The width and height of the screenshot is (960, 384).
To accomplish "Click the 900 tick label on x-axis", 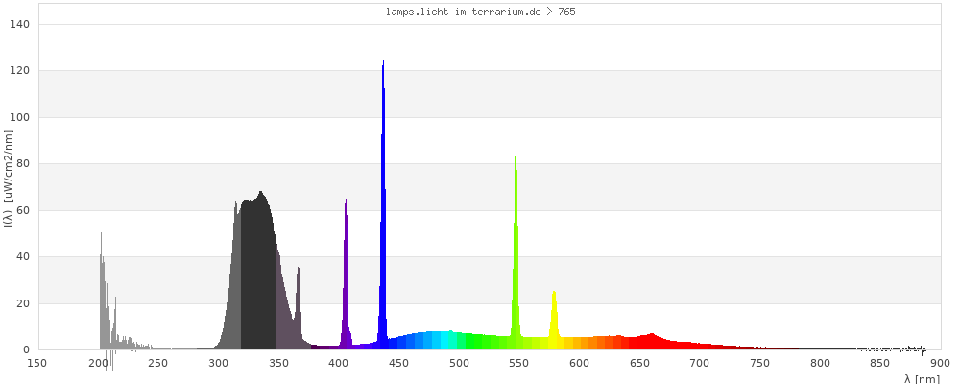I will click(940, 363).
